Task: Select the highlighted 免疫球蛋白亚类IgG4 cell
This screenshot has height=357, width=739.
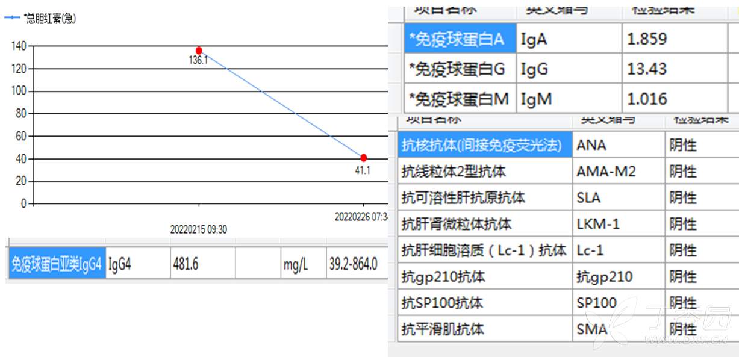Action: click(57, 264)
